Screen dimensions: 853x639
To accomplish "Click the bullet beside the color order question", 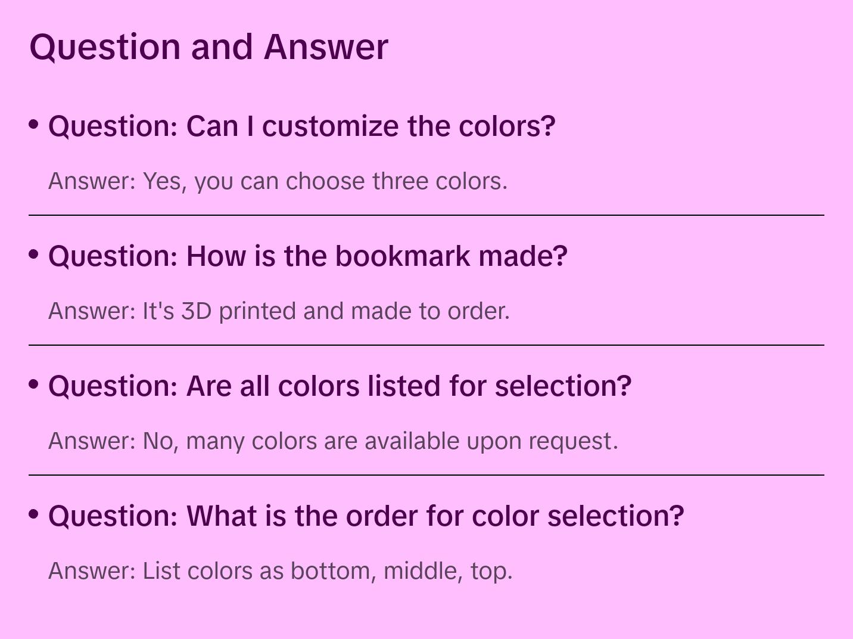I will (34, 514).
